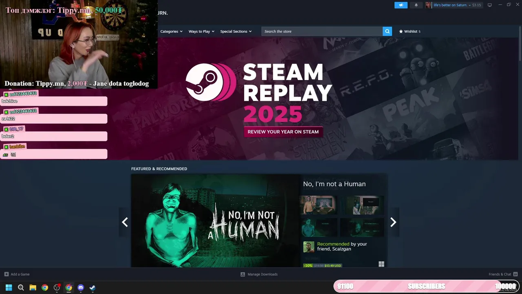Open Steam announcements megaphone button
Viewport: 522px width, 294px height.
401,5
